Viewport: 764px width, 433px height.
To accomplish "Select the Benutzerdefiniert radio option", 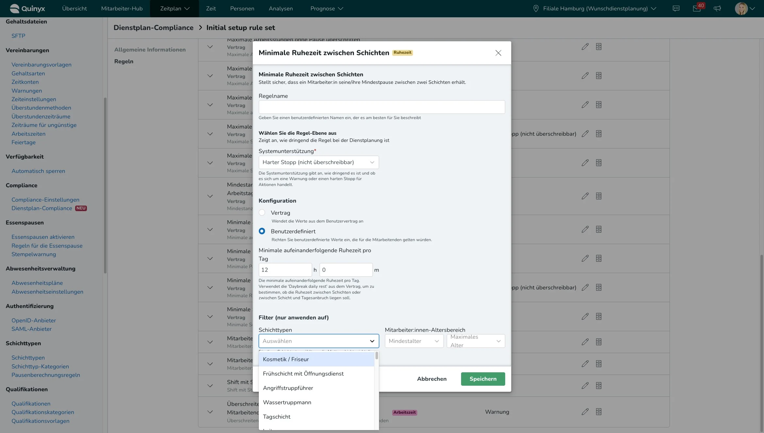I will (262, 231).
